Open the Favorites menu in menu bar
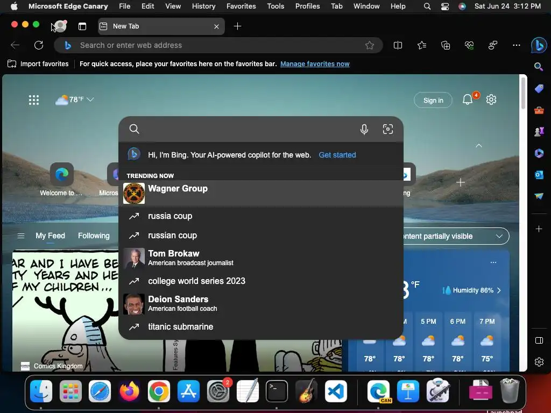The image size is (551, 413). pos(241,6)
